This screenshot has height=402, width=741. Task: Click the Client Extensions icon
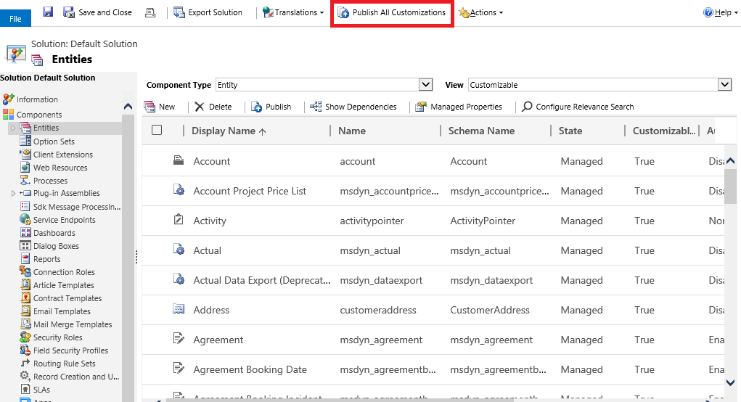[25, 154]
